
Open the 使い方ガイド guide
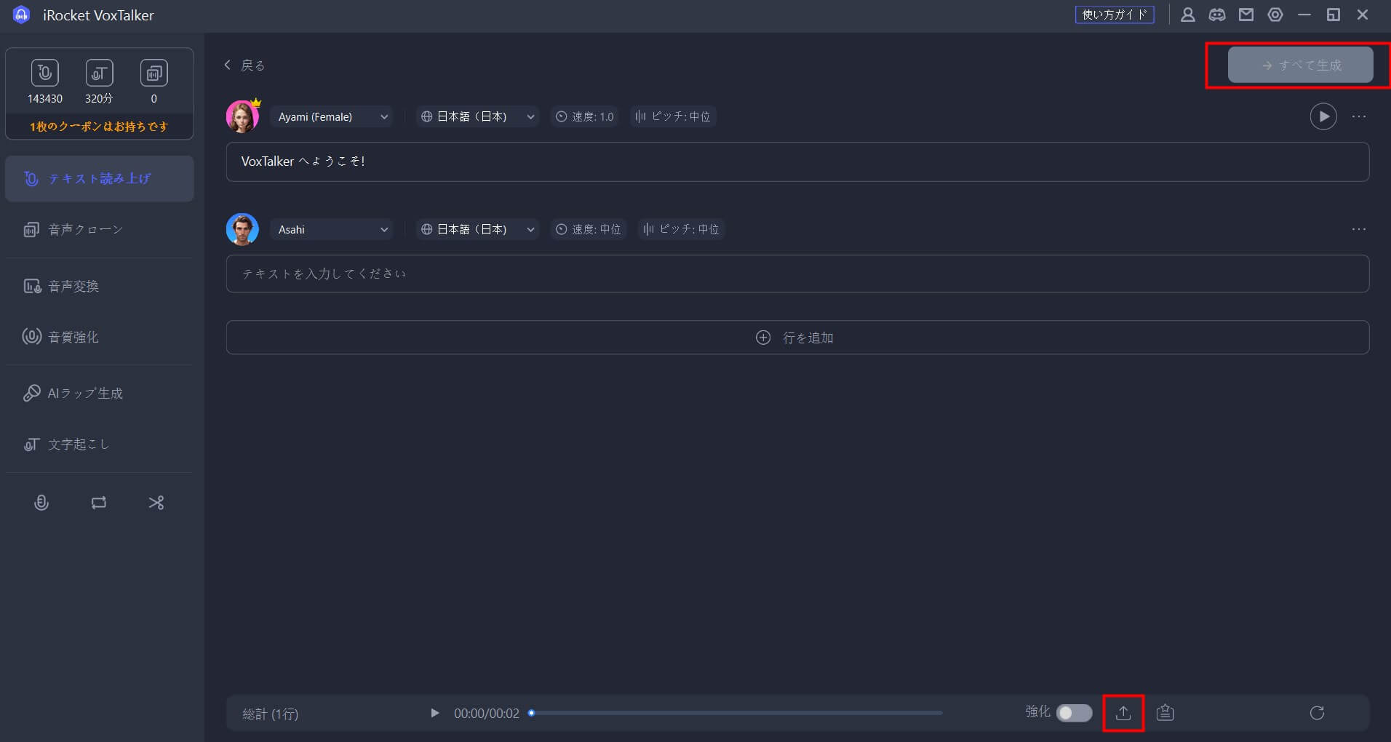(1115, 15)
